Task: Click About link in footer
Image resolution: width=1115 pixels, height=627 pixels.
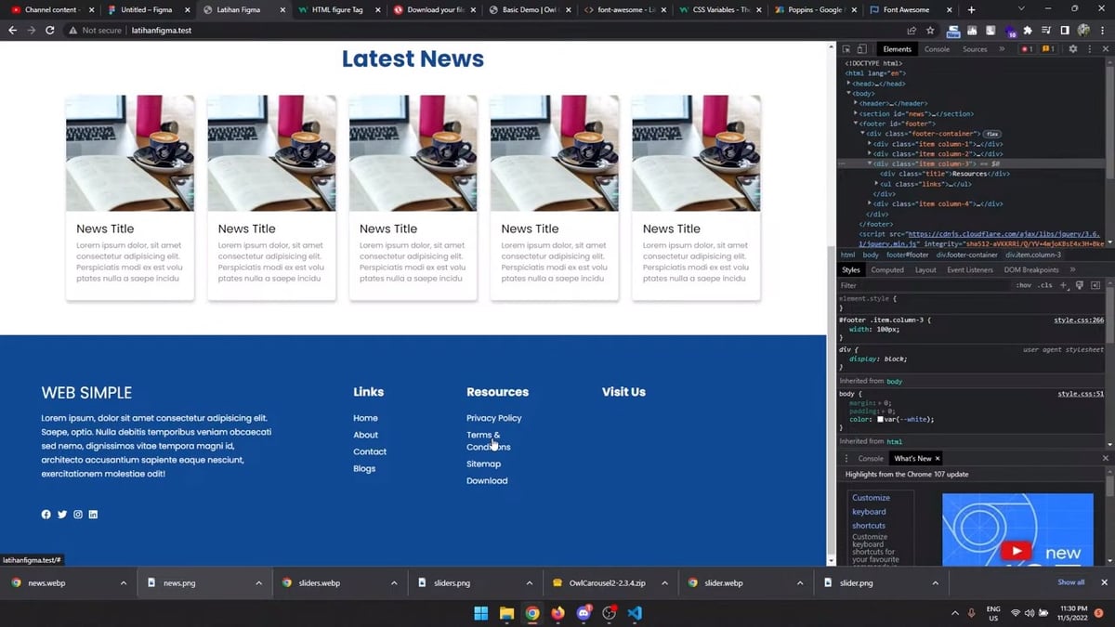Action: pyautogui.click(x=366, y=435)
